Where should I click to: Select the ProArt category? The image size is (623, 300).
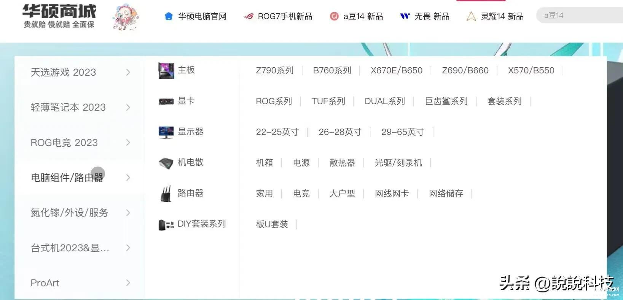point(45,283)
